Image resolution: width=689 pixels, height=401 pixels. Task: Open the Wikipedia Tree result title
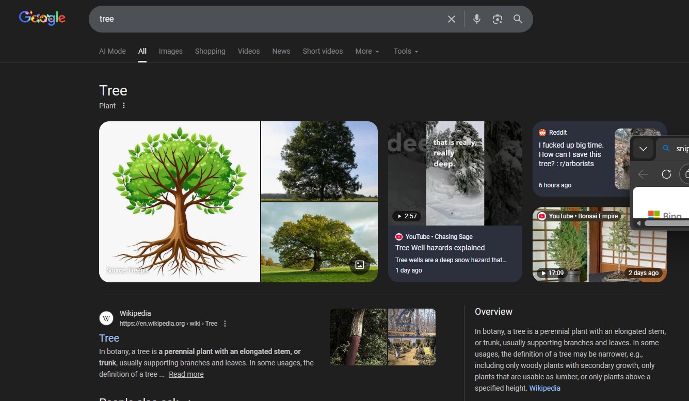point(109,338)
